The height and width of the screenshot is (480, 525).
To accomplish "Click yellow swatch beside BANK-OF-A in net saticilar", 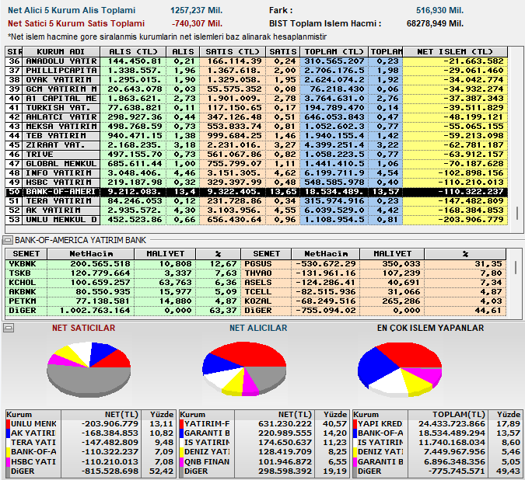I will coord(9,452).
